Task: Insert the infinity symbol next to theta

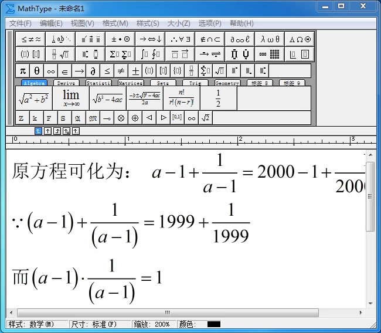Action: click(51, 71)
